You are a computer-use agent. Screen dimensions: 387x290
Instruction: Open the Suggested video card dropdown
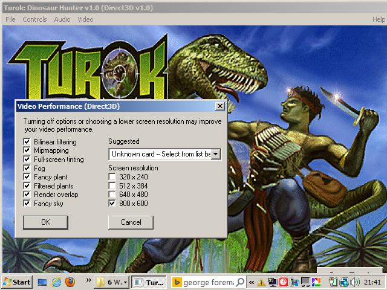[x=216, y=154]
